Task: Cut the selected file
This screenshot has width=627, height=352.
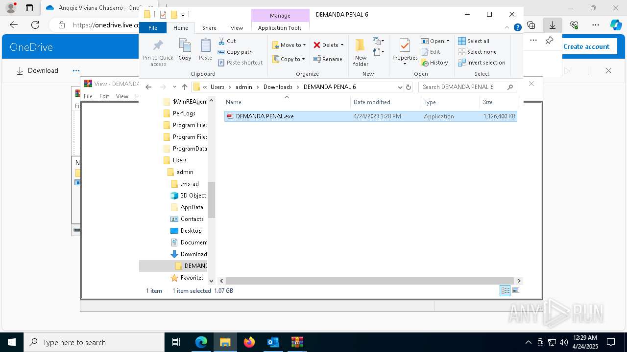Action: click(227, 41)
